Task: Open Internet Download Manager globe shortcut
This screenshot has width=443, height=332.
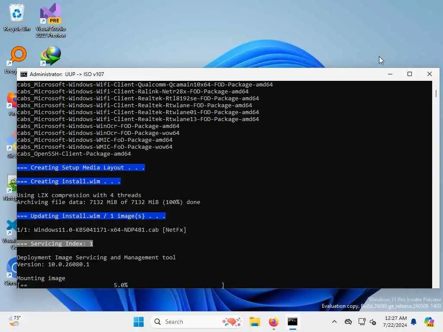Action: (51, 56)
